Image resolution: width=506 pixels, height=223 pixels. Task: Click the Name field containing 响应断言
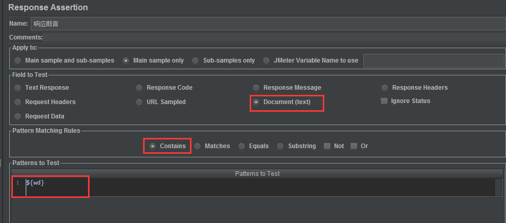point(268,24)
